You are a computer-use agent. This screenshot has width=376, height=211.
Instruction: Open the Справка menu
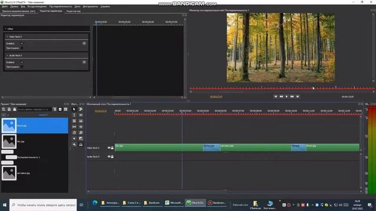point(105,6)
